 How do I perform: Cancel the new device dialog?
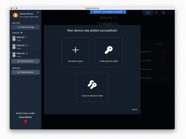pos(134,109)
